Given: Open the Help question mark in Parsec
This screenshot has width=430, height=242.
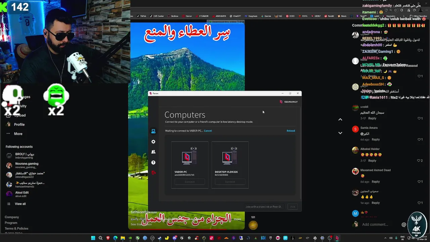Looking at the screenshot, I should (153, 163).
